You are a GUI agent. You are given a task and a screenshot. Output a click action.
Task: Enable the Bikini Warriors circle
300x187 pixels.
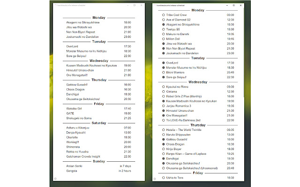pos(164,72)
